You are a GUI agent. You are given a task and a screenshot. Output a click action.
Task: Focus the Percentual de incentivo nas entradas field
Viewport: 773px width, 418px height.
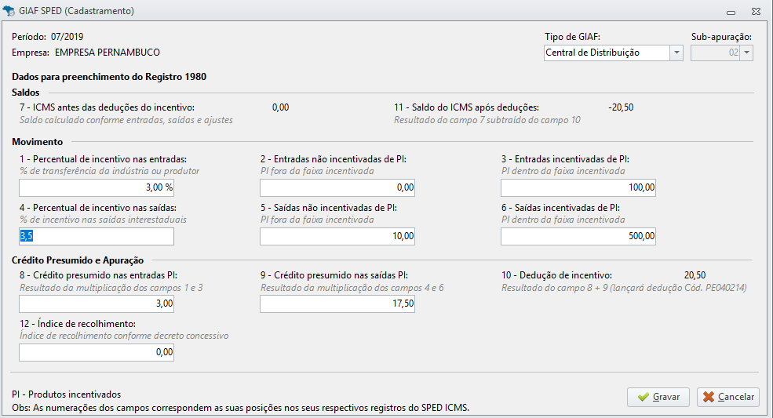pyautogui.click(x=97, y=187)
